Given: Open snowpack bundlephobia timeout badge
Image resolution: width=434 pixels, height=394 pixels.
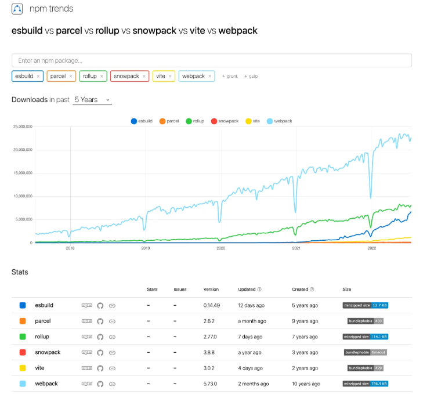Looking at the screenshot, I should click(x=366, y=352).
